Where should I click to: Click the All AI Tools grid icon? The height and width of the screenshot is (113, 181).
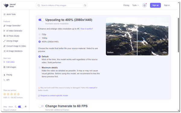(5, 14)
